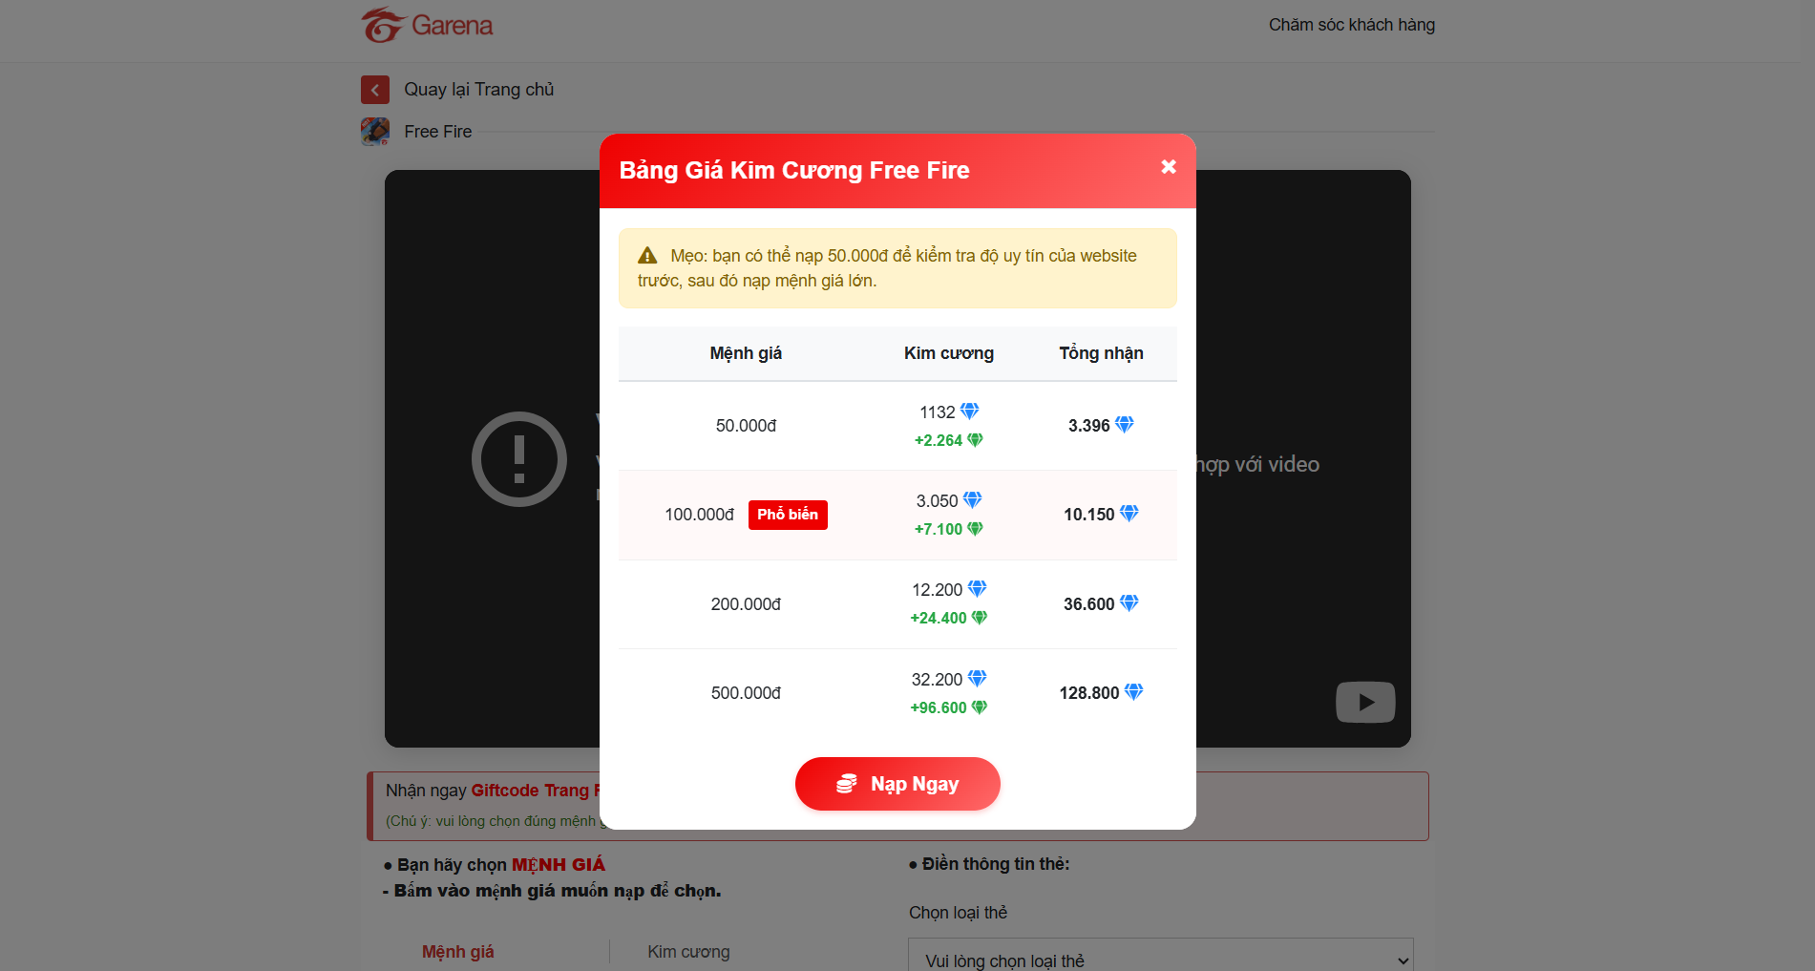Click the Free Fire label text
The width and height of the screenshot is (1815, 971).
(438, 132)
